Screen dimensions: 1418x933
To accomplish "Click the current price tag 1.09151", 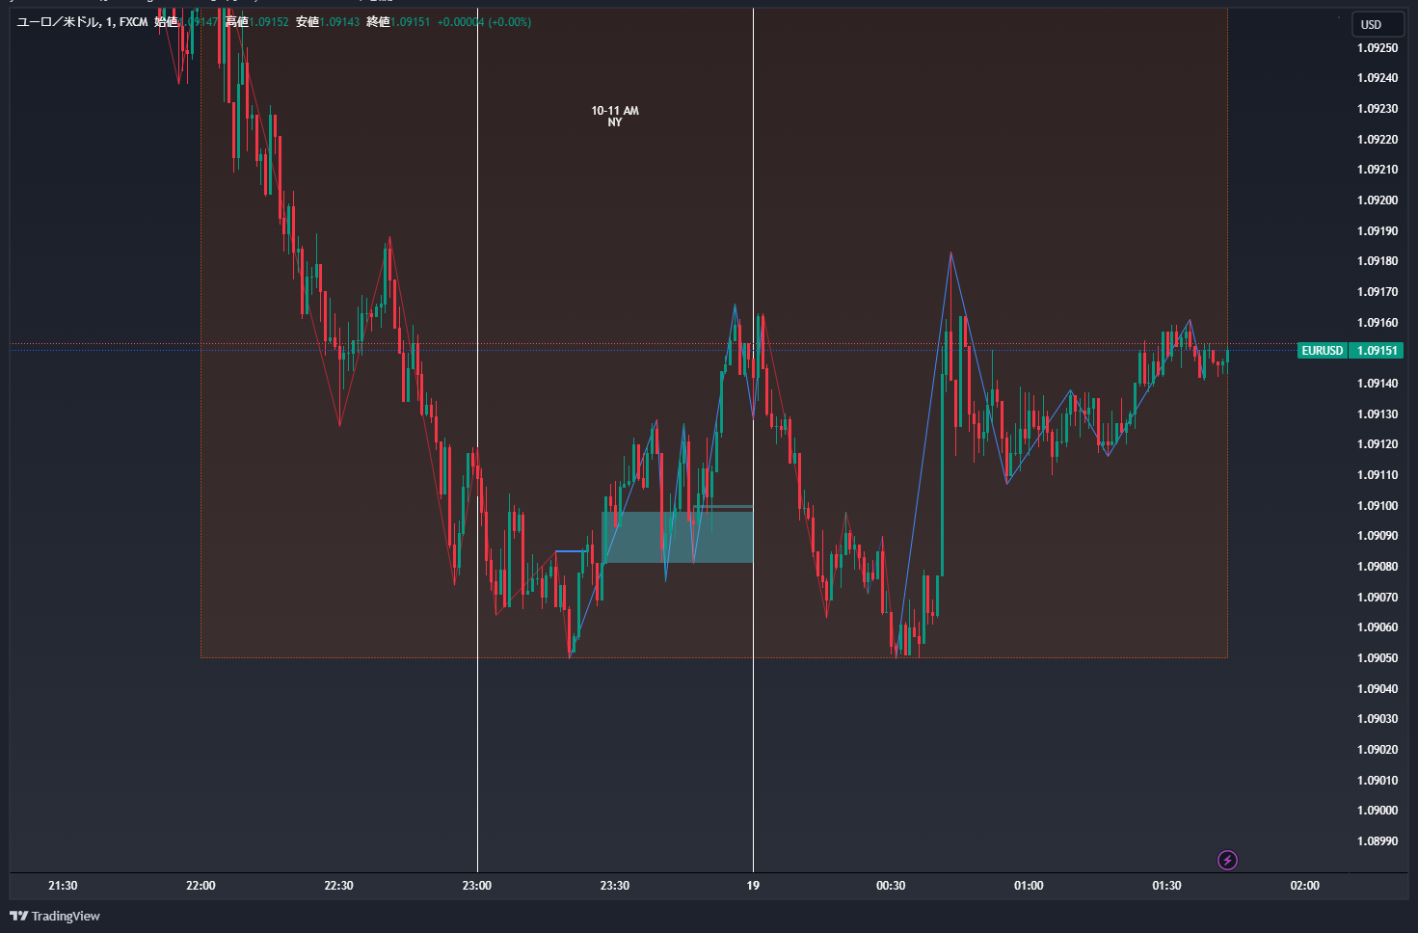I will (x=1377, y=351).
